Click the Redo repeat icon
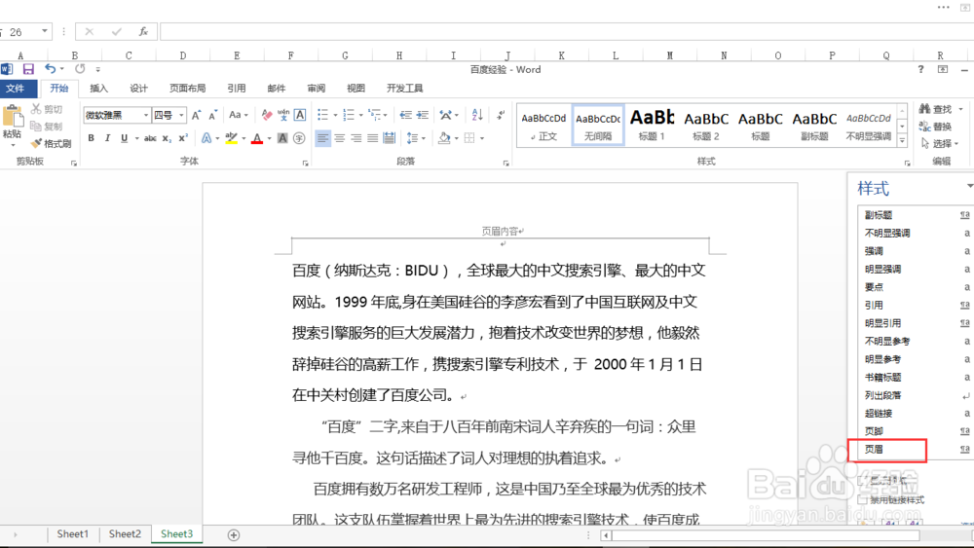Screen dimensions: 974x548 [80, 69]
